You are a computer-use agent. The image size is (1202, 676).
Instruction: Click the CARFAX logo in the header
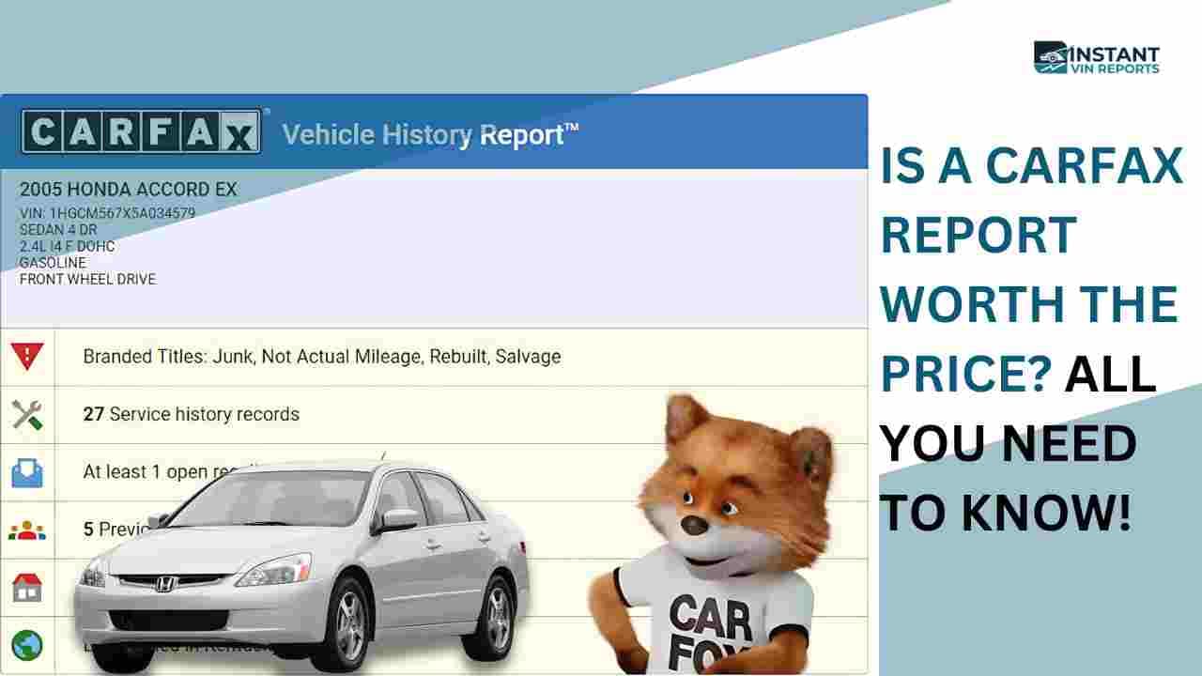(x=141, y=132)
